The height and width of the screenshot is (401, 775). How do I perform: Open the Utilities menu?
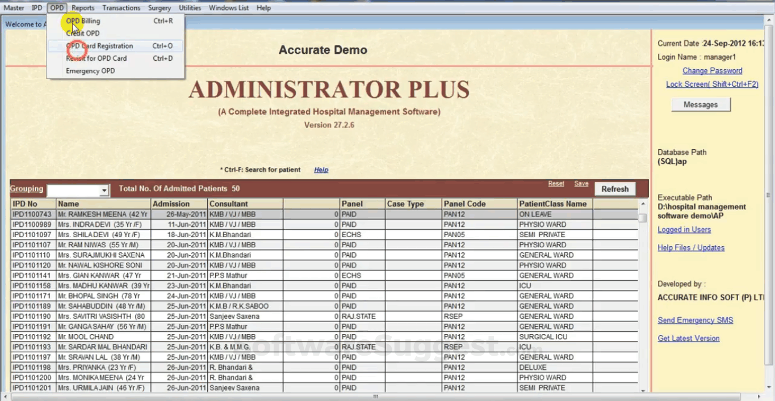pyautogui.click(x=190, y=7)
